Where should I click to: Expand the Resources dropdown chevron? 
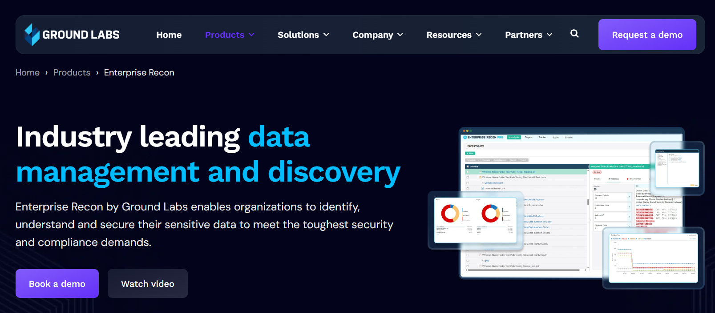(x=479, y=35)
